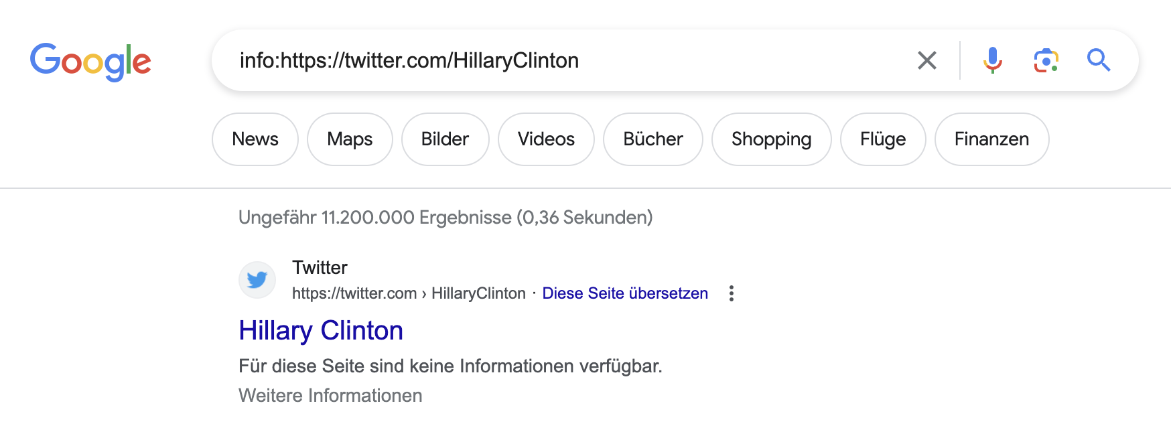
Task: Choose the Flüge filter chip
Action: (883, 139)
